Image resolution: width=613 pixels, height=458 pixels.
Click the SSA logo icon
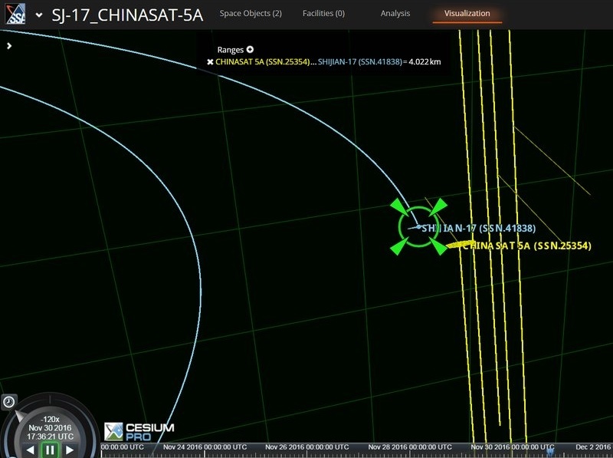click(x=15, y=14)
